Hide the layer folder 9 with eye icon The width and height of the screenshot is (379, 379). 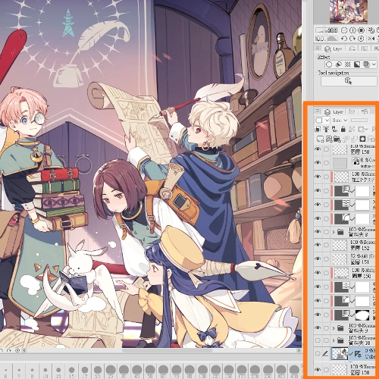[318, 327]
